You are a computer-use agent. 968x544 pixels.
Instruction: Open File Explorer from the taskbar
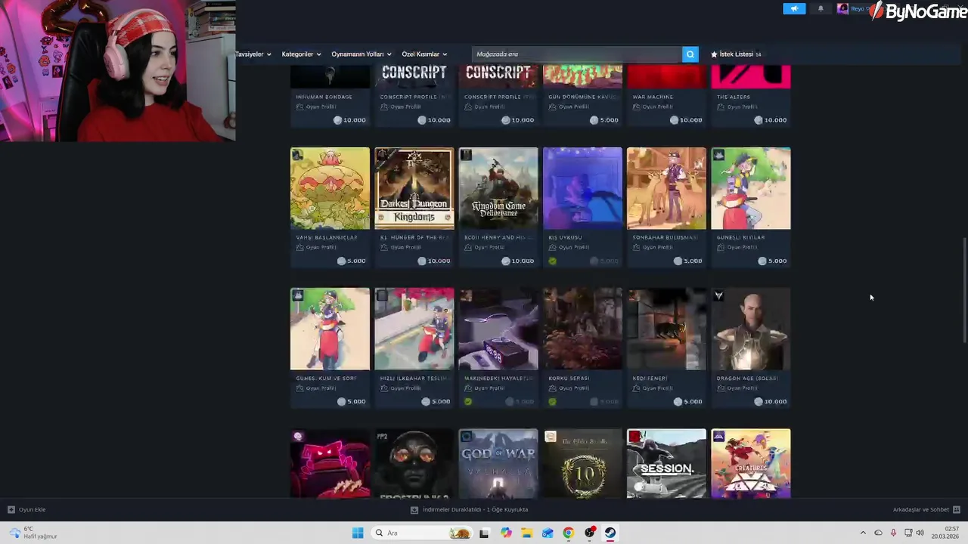click(x=526, y=533)
